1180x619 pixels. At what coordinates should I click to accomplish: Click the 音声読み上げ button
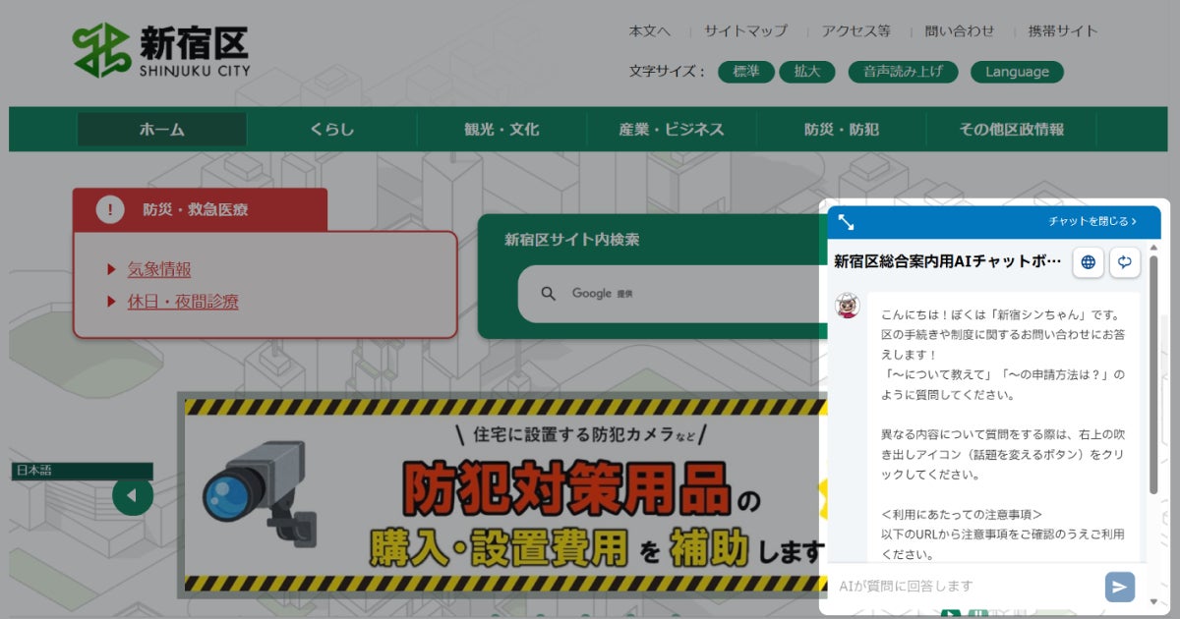tap(903, 72)
